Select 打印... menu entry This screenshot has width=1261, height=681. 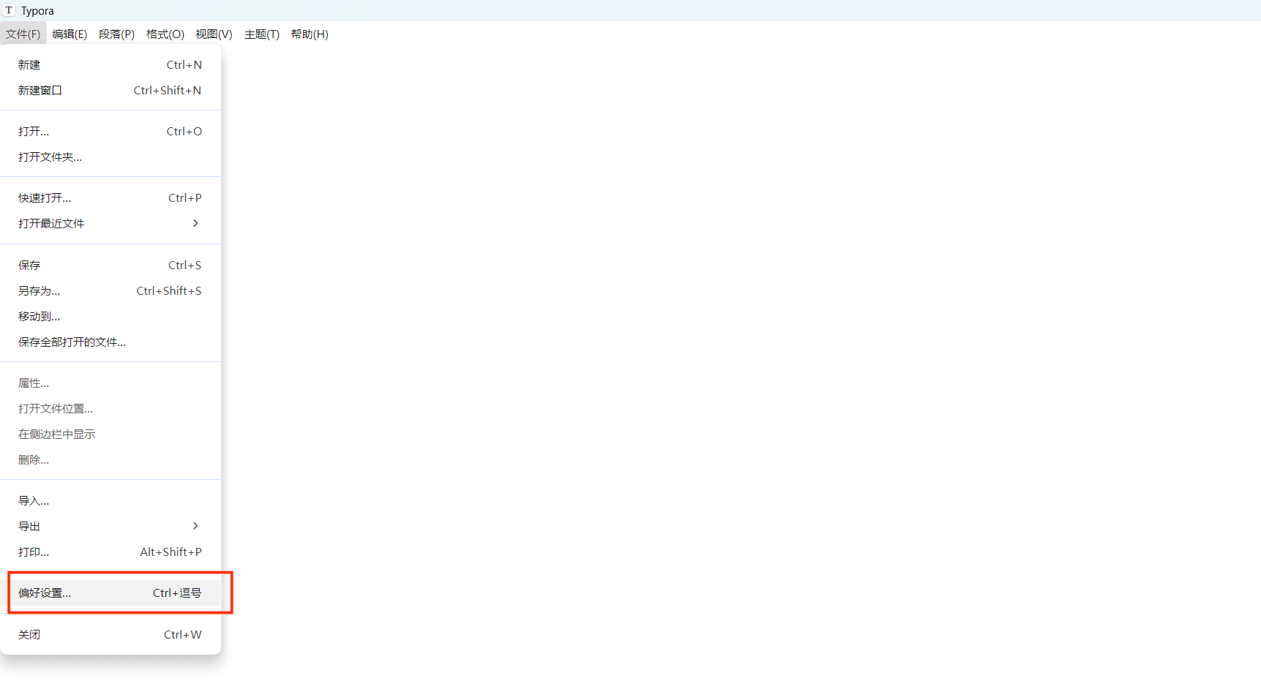[x=34, y=552]
